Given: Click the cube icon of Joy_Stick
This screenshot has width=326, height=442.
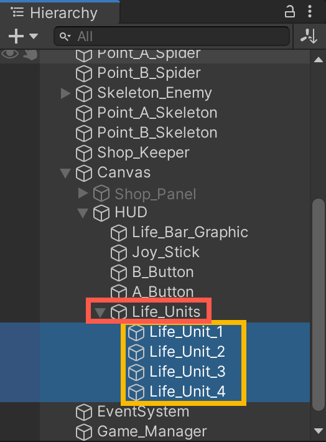Looking at the screenshot, I should coord(119,253).
